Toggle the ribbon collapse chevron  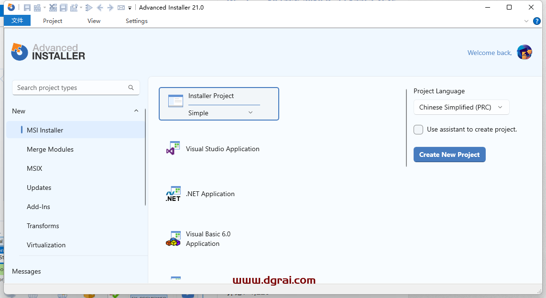click(526, 21)
